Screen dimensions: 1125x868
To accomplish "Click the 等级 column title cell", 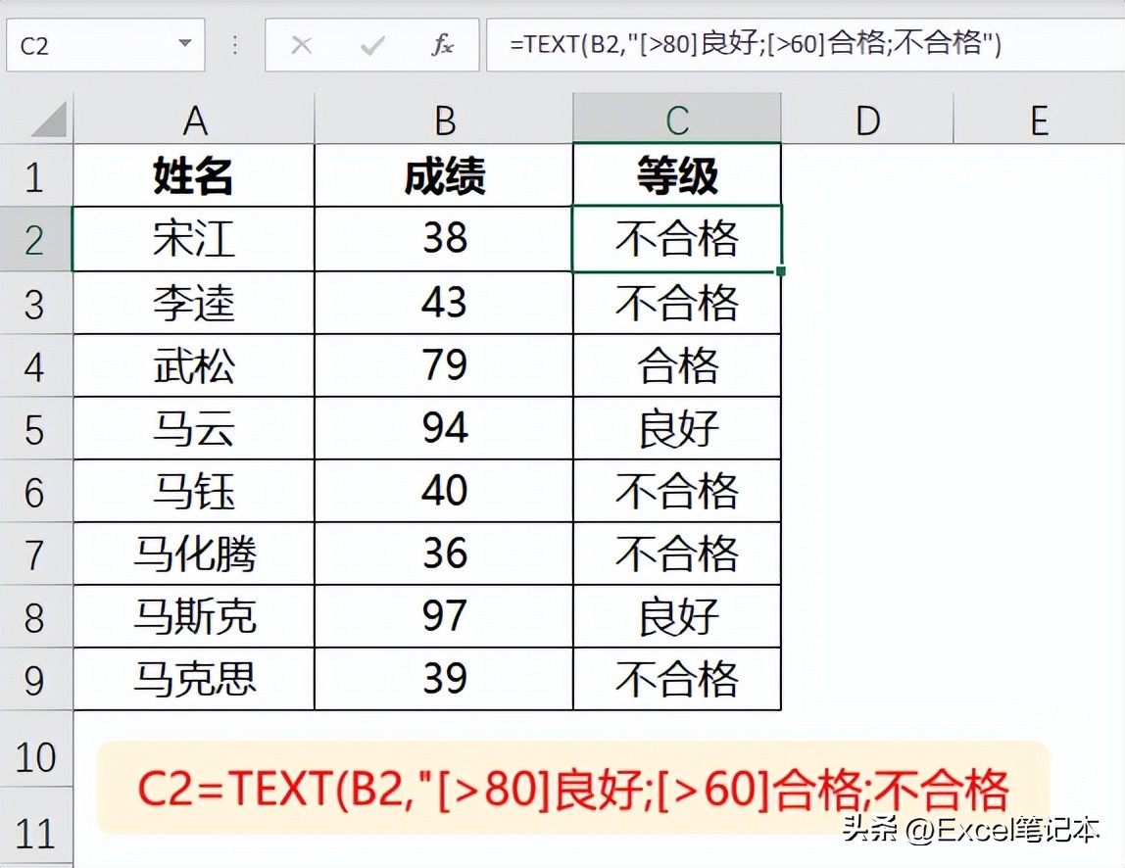I will (676, 174).
